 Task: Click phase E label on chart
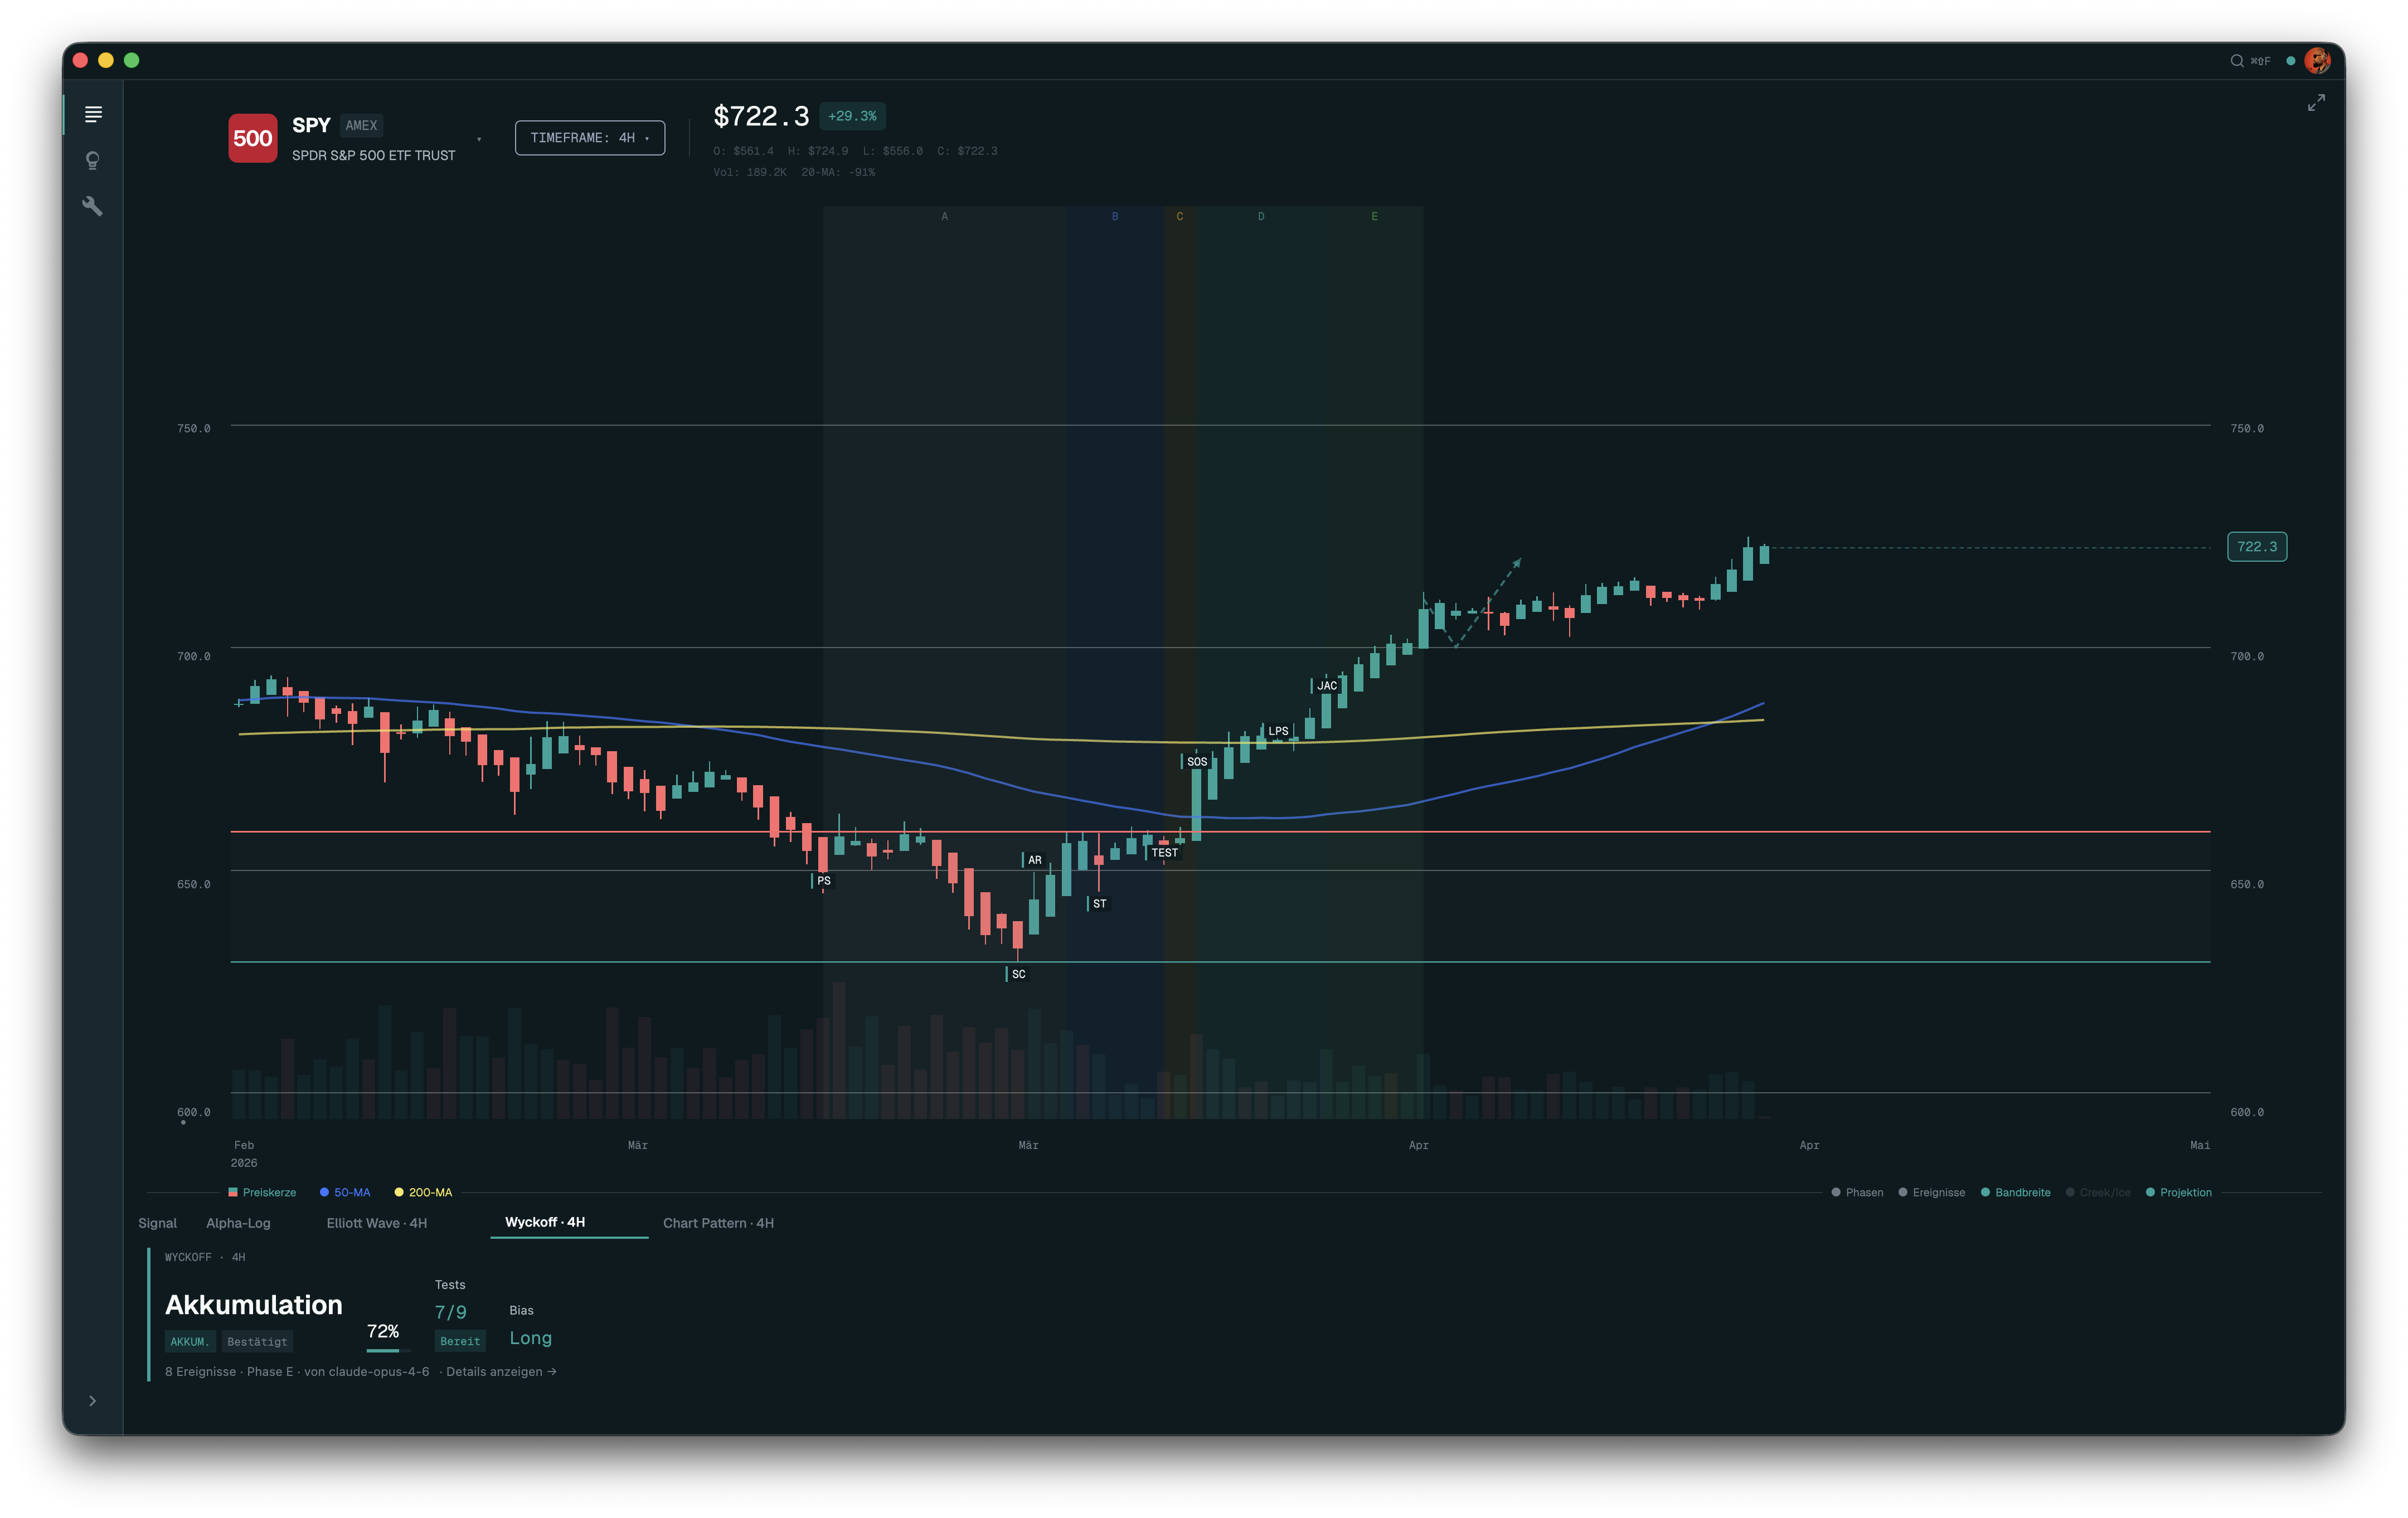click(x=1375, y=216)
